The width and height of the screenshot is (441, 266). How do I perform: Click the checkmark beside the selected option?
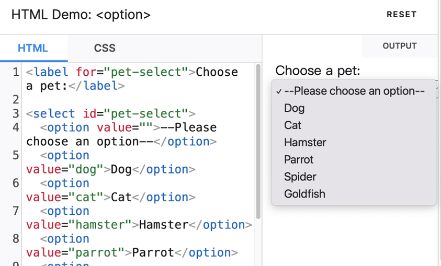pyautogui.click(x=279, y=91)
